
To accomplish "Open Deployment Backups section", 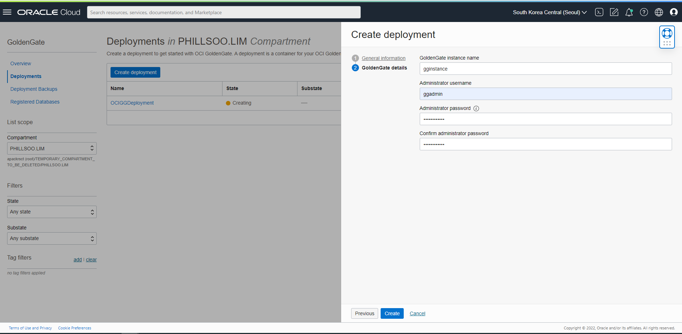I will 34,89.
